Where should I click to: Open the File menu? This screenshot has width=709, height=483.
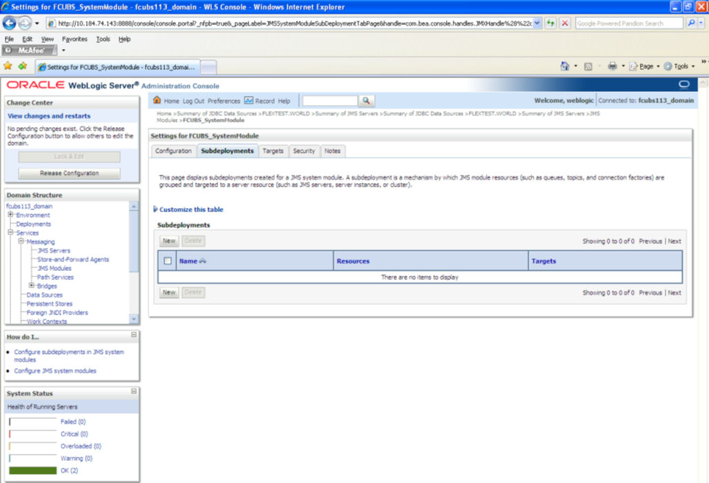coord(9,39)
